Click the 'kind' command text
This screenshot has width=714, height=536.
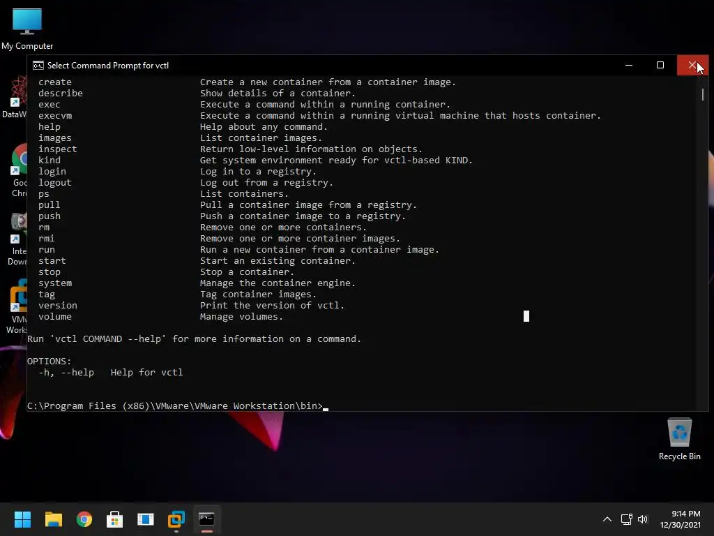50,160
